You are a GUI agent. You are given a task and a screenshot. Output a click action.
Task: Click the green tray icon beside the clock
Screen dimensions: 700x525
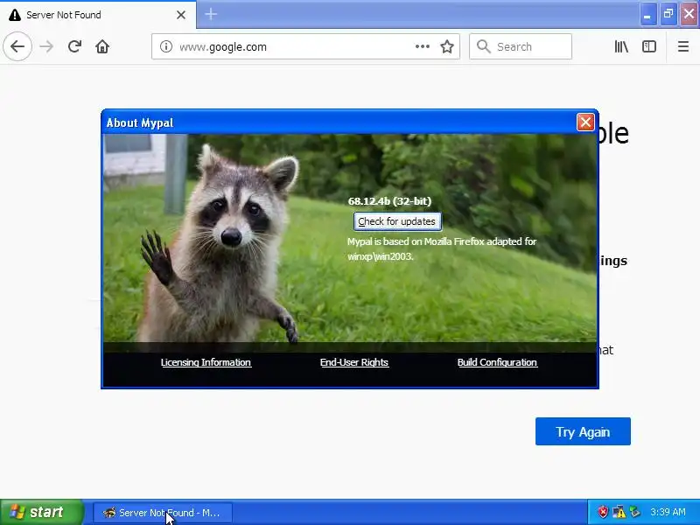click(x=634, y=512)
